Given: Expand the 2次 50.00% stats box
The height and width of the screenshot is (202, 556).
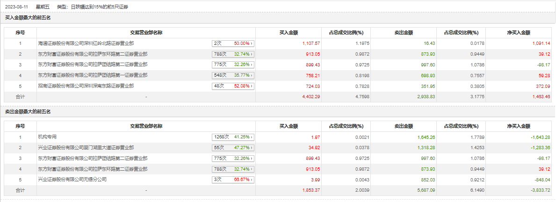Looking at the screenshot, I should pos(233,43).
